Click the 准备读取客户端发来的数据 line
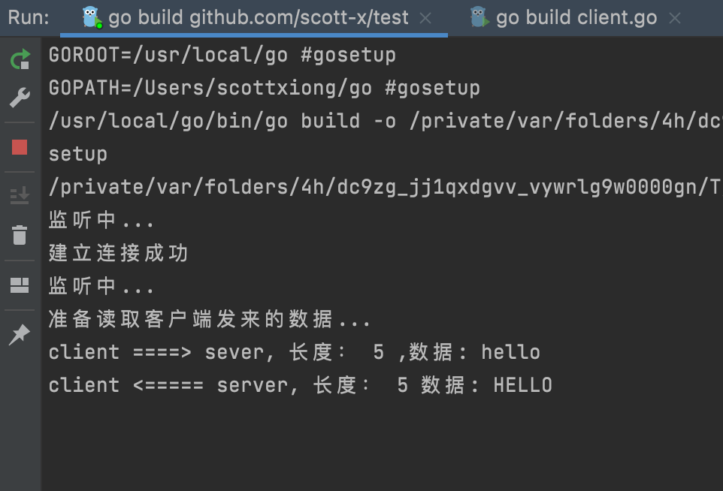 tap(210, 319)
